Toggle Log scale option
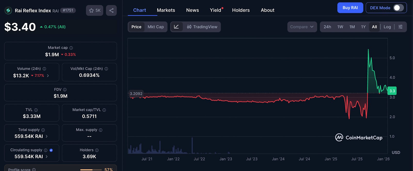The width and height of the screenshot is (413, 171). pos(387,27)
